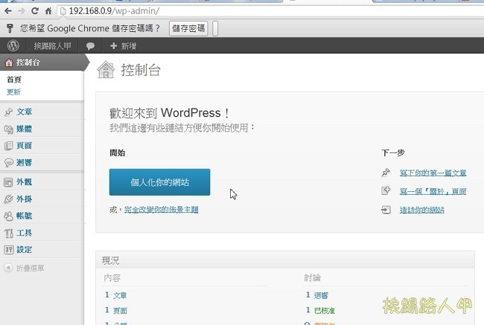
Task: Click the 個人化你的網站 blue button
Action: (159, 182)
